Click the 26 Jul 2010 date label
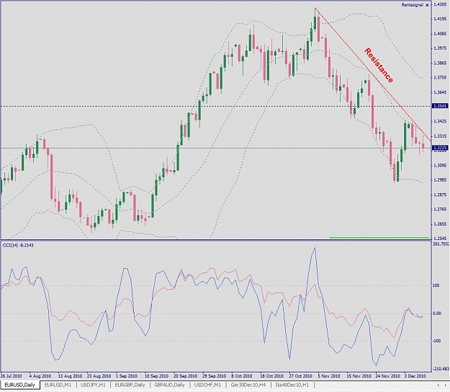 12,375
